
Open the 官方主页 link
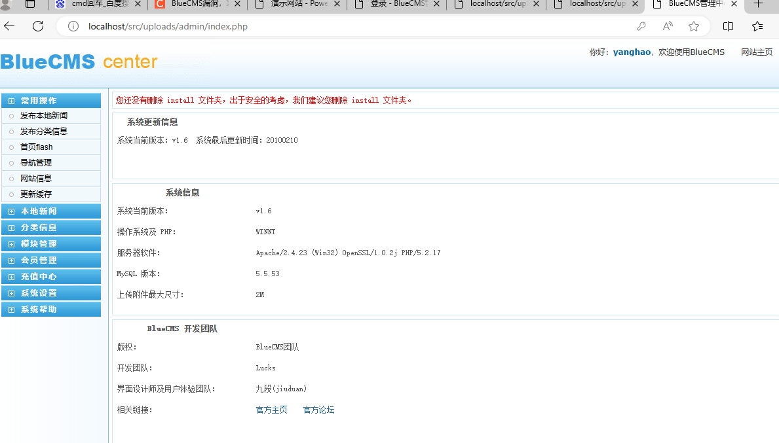pyautogui.click(x=271, y=410)
